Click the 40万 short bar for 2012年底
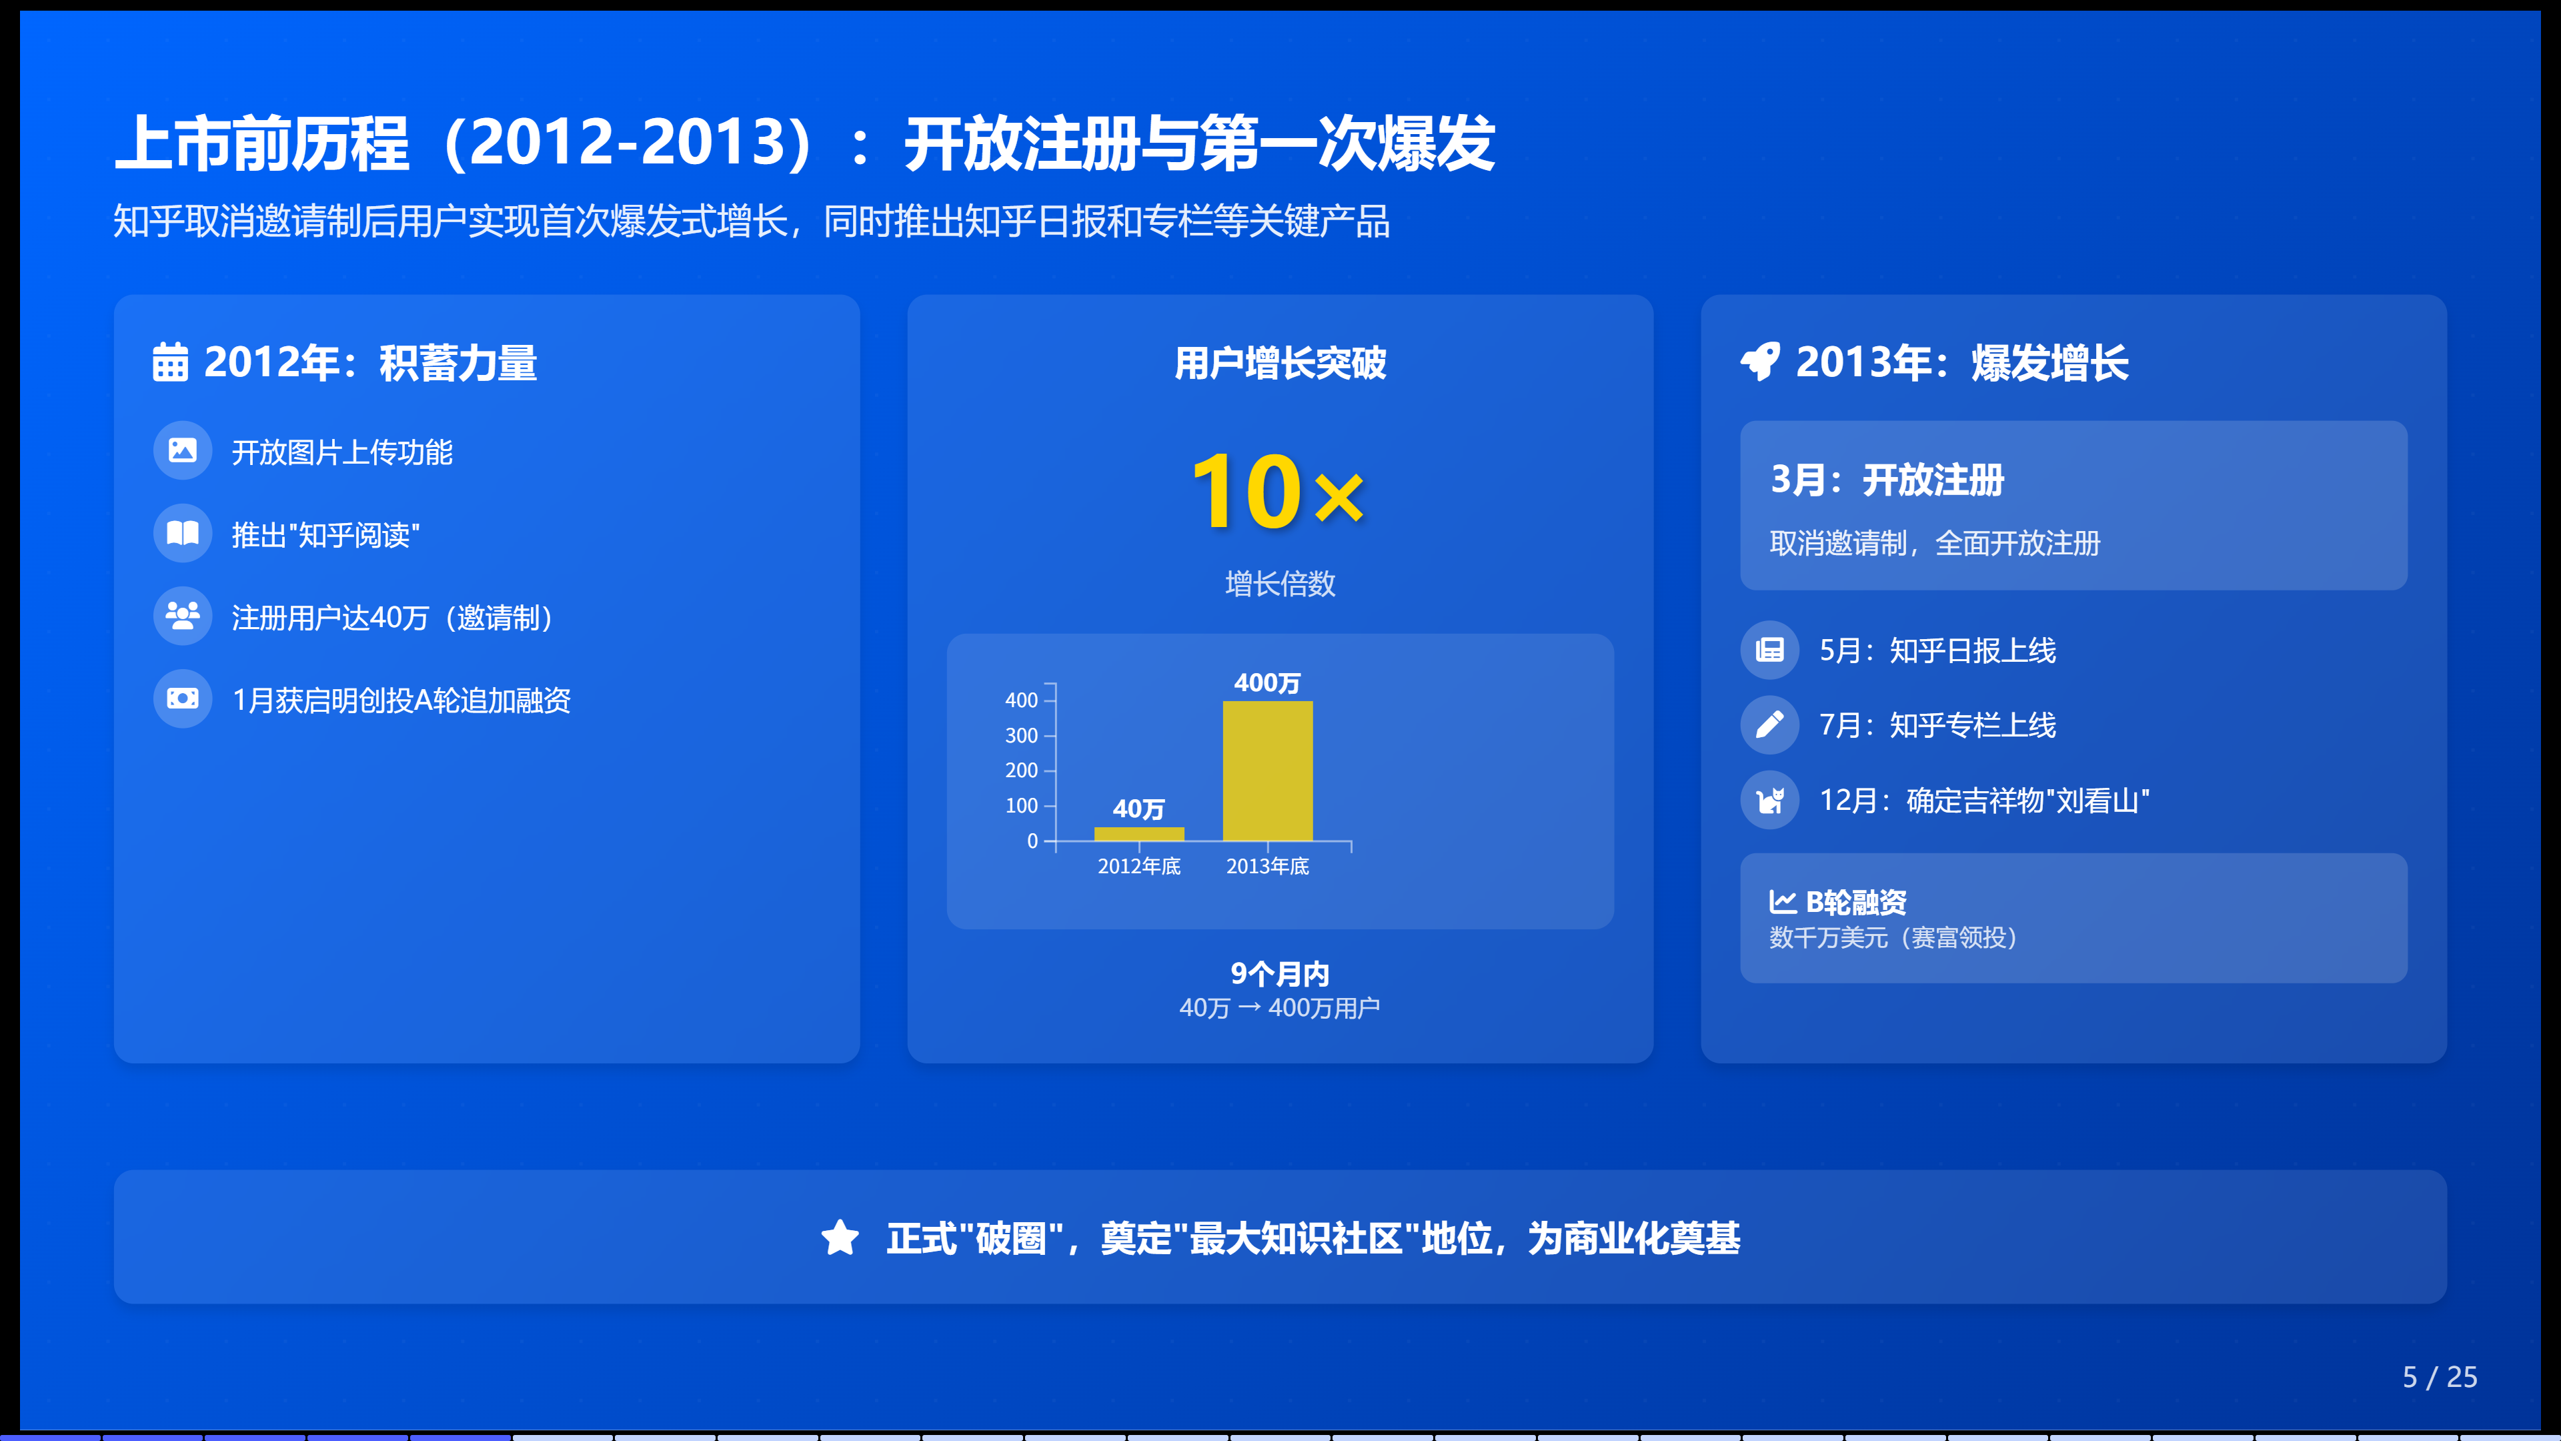 pyautogui.click(x=1139, y=833)
